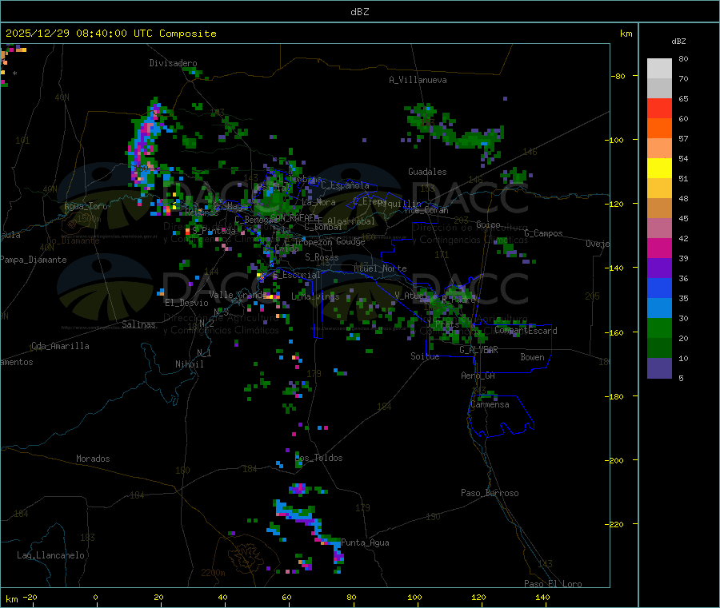Click the Divisadero map label

click(x=173, y=63)
